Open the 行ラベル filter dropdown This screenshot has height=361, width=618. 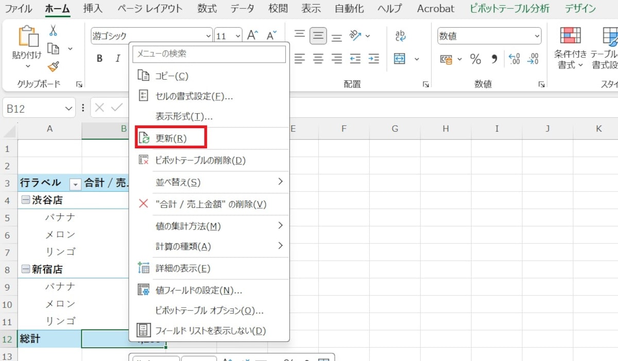click(x=76, y=184)
